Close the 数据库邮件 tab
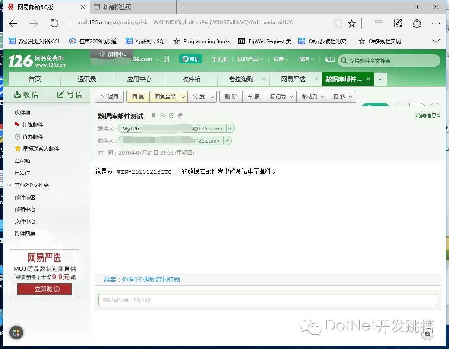The width and height of the screenshot is (449, 349). click(x=369, y=79)
